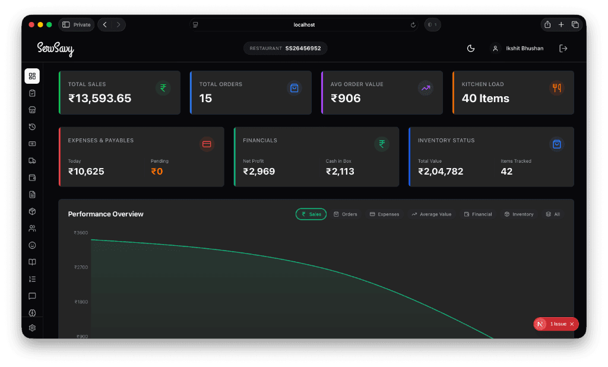Viewport: 608px width, 367px height.
Task: Open the inventory package icon in the sidebar
Action: (x=32, y=211)
